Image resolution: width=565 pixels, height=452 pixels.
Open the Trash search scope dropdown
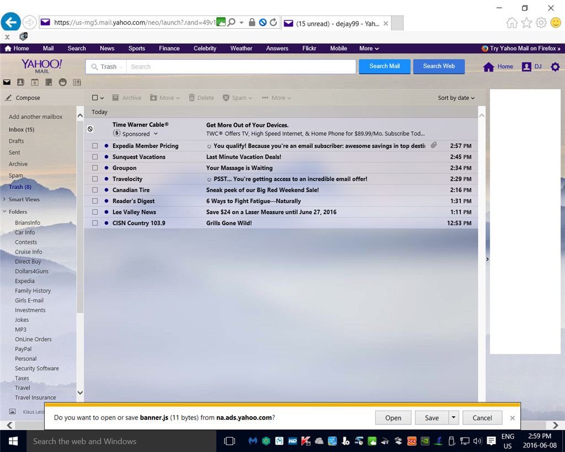click(108, 67)
